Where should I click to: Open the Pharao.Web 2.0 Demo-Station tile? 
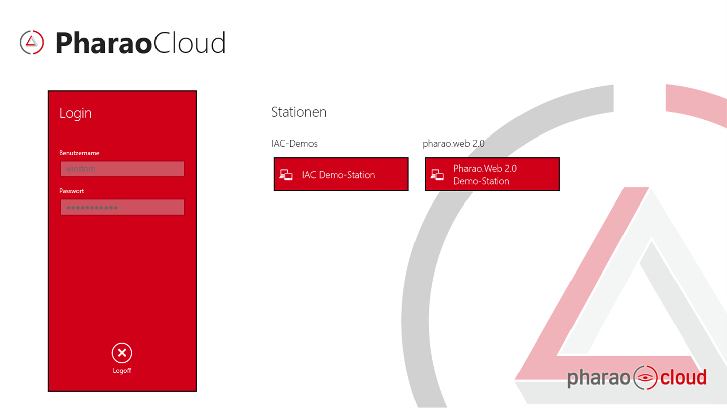point(492,174)
